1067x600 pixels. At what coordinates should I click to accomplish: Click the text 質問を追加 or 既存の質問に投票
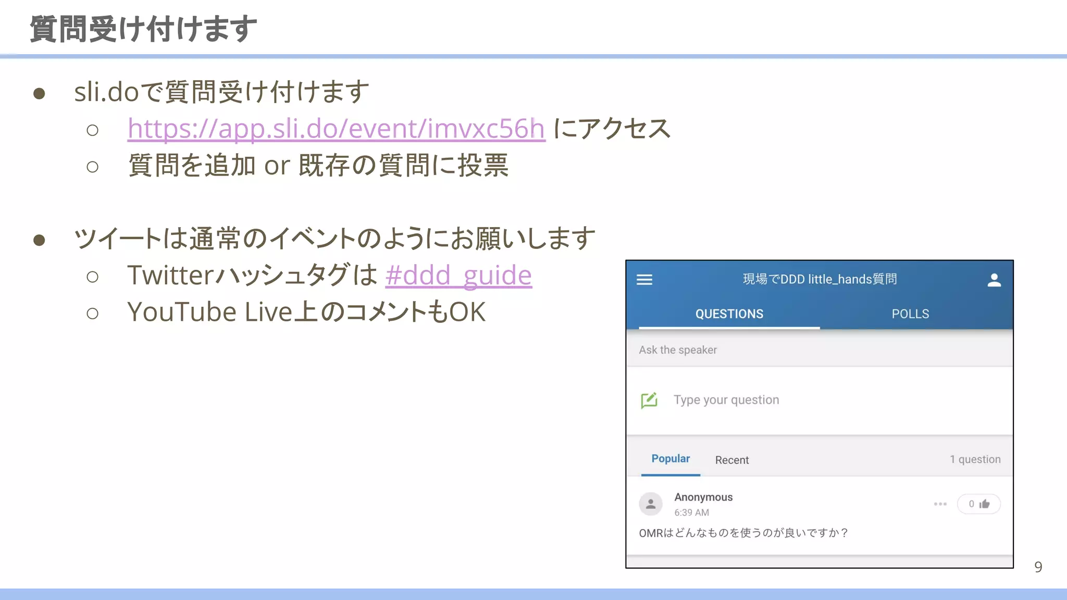click(318, 165)
